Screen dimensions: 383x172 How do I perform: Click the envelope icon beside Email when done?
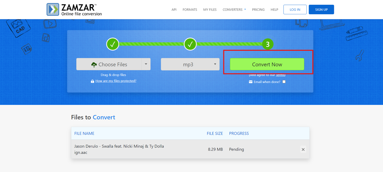[x=251, y=82]
